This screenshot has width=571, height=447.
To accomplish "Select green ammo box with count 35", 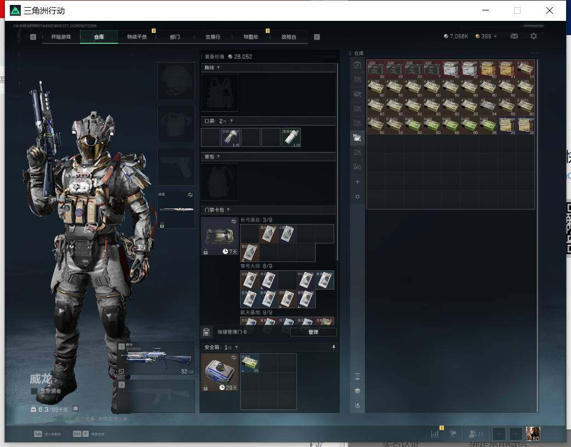I will 488,126.
